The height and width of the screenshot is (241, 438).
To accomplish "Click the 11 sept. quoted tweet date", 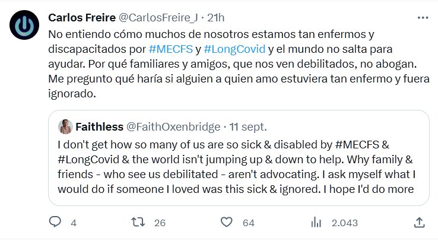I will 248,126.
